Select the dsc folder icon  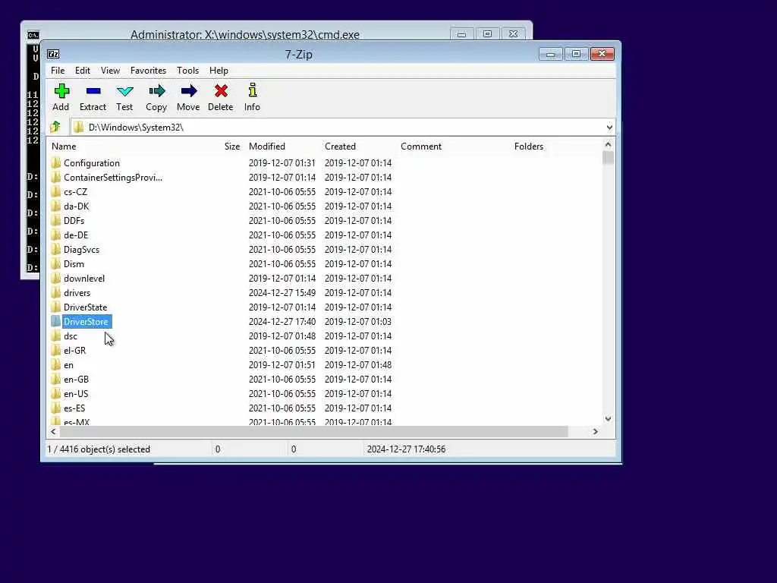56,336
